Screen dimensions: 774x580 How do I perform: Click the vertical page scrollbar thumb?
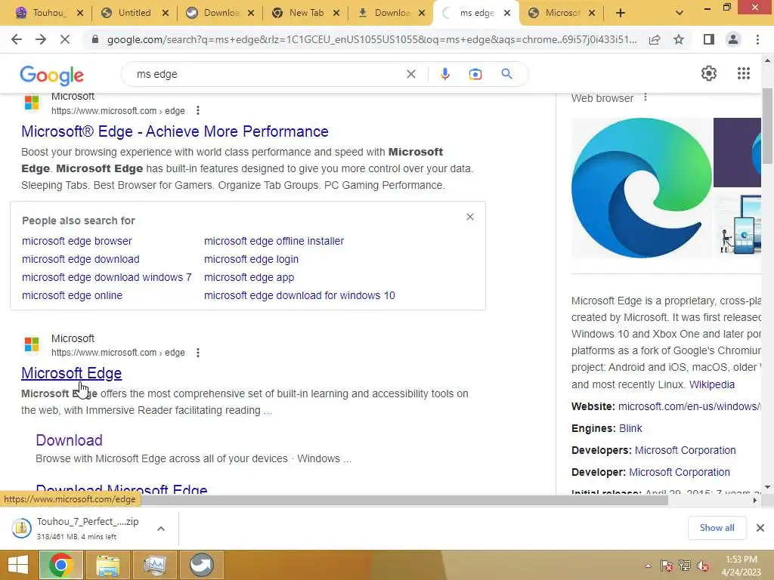click(x=767, y=126)
